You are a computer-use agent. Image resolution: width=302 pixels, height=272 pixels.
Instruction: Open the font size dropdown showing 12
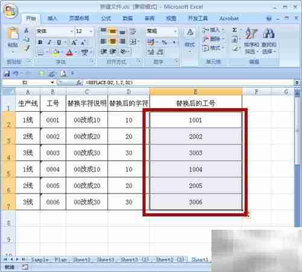pyautogui.click(x=91, y=31)
